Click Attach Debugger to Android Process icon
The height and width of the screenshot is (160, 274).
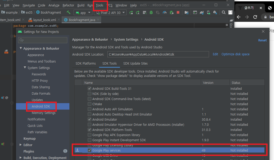(x=171, y=13)
